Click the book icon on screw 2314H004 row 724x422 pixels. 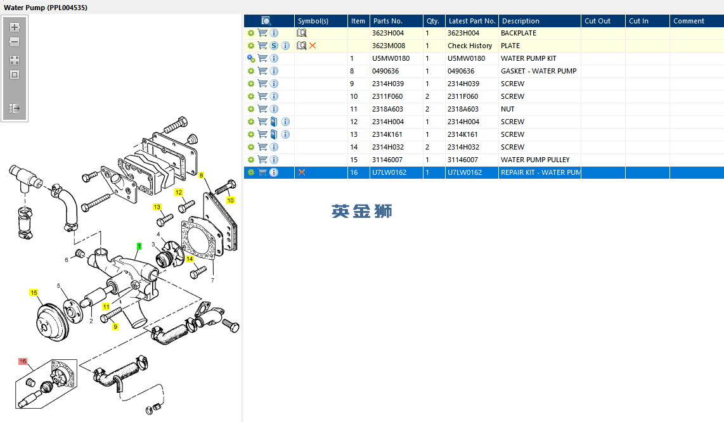(274, 122)
